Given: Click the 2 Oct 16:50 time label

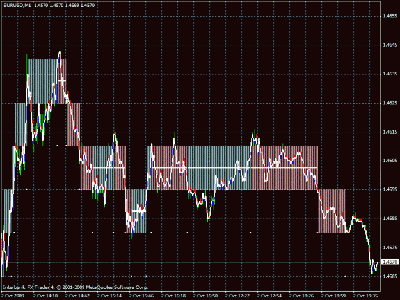Looking at the screenshot, I should point(205,296).
